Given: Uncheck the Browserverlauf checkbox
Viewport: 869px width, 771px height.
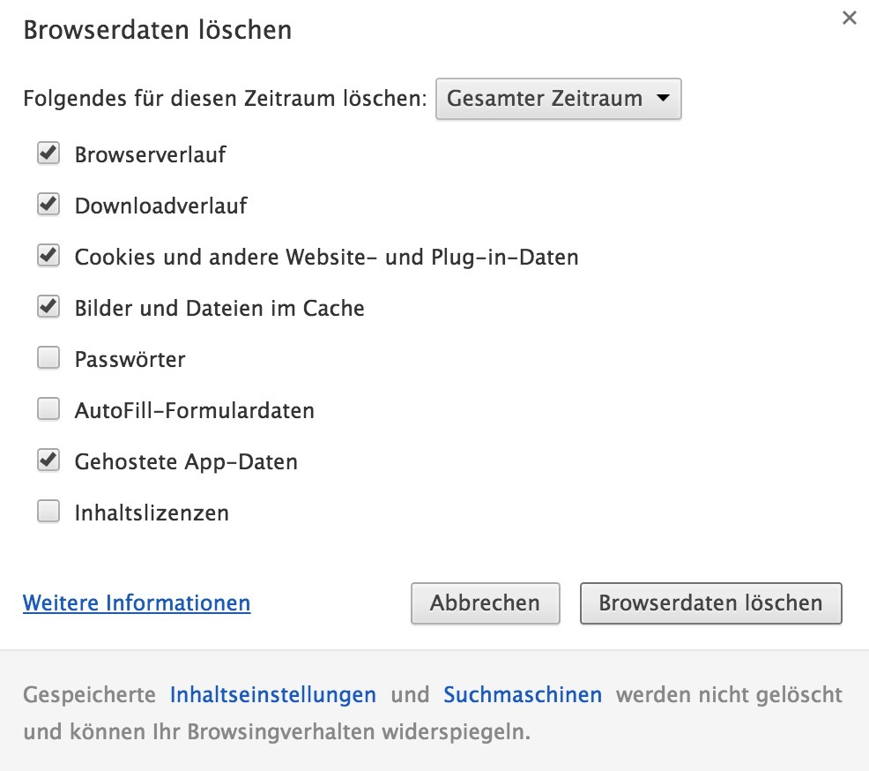Looking at the screenshot, I should coord(48,153).
